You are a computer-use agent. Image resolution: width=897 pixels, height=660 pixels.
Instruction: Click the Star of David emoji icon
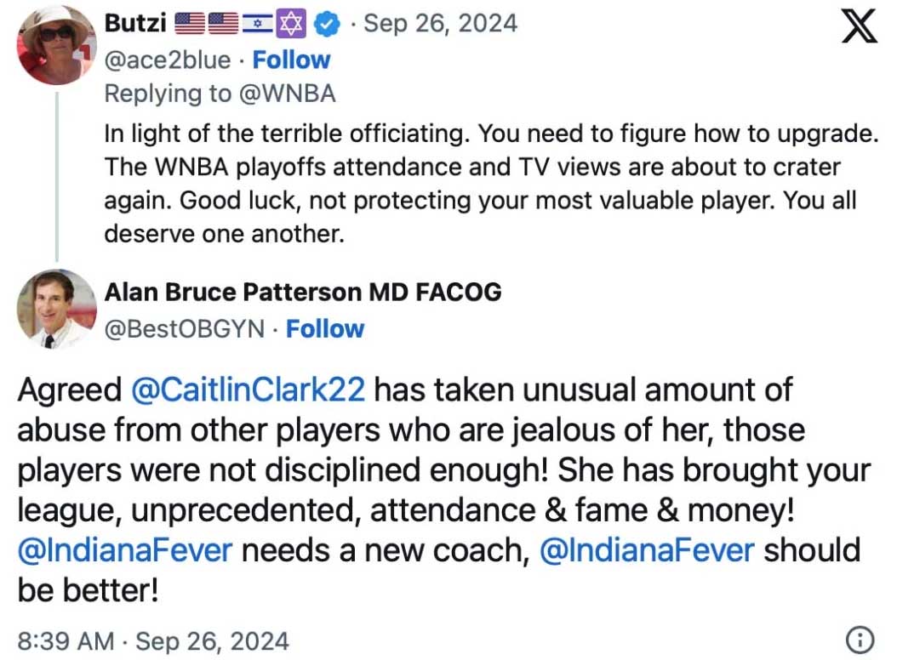[292, 24]
